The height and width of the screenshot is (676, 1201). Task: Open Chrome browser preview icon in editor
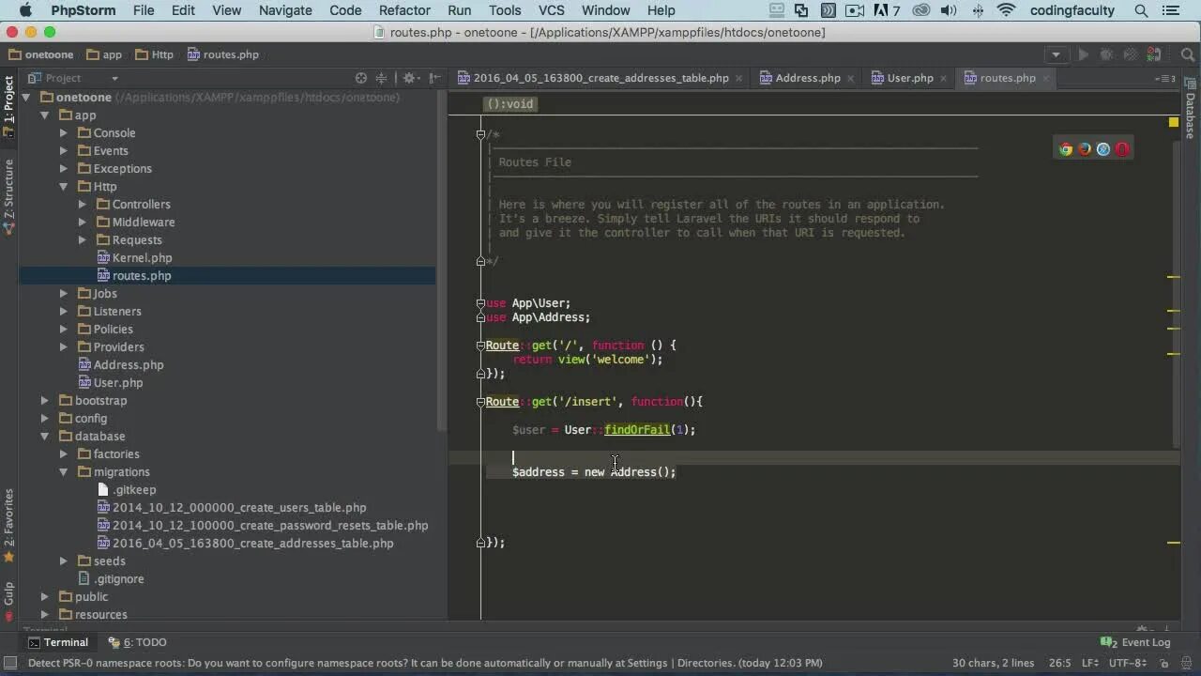[1066, 149]
